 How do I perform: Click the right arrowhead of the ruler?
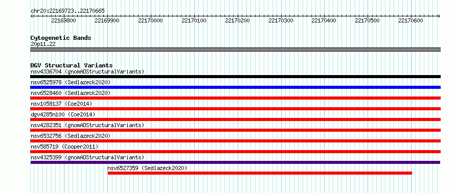point(439,16)
